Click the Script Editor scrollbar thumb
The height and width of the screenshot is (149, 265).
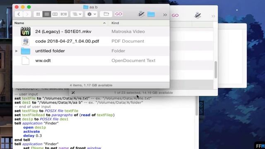197,106
